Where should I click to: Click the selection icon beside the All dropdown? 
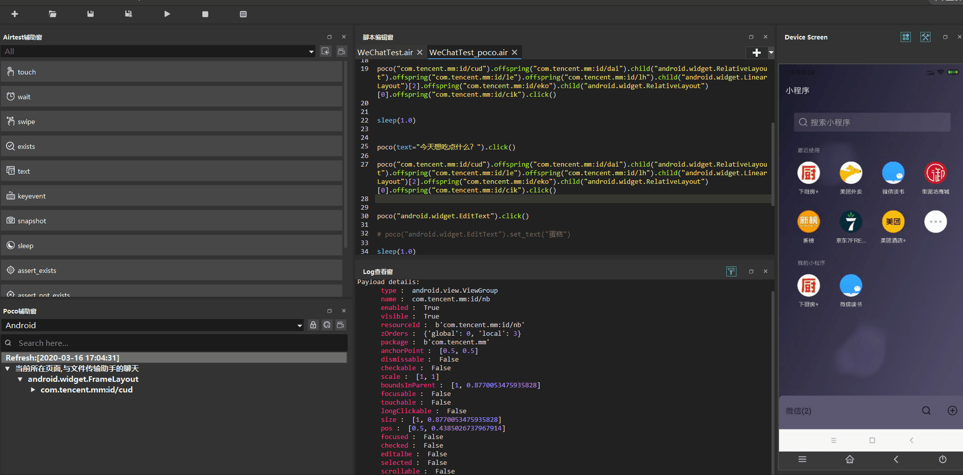[x=326, y=51]
